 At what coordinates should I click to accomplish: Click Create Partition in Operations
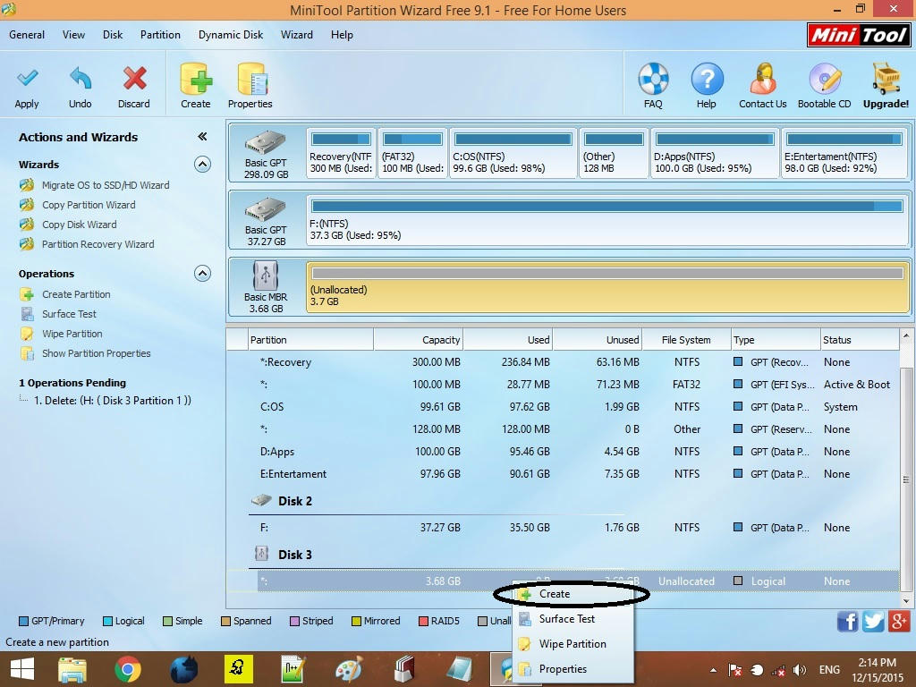click(76, 294)
